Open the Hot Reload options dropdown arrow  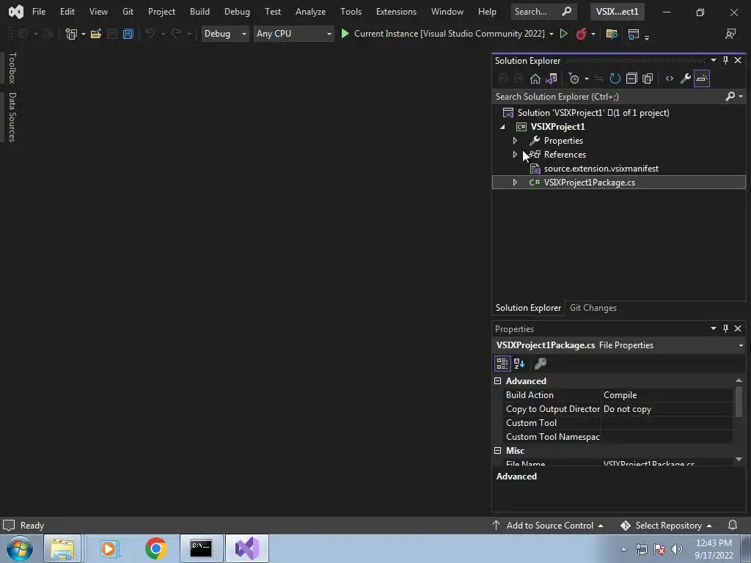pos(593,34)
